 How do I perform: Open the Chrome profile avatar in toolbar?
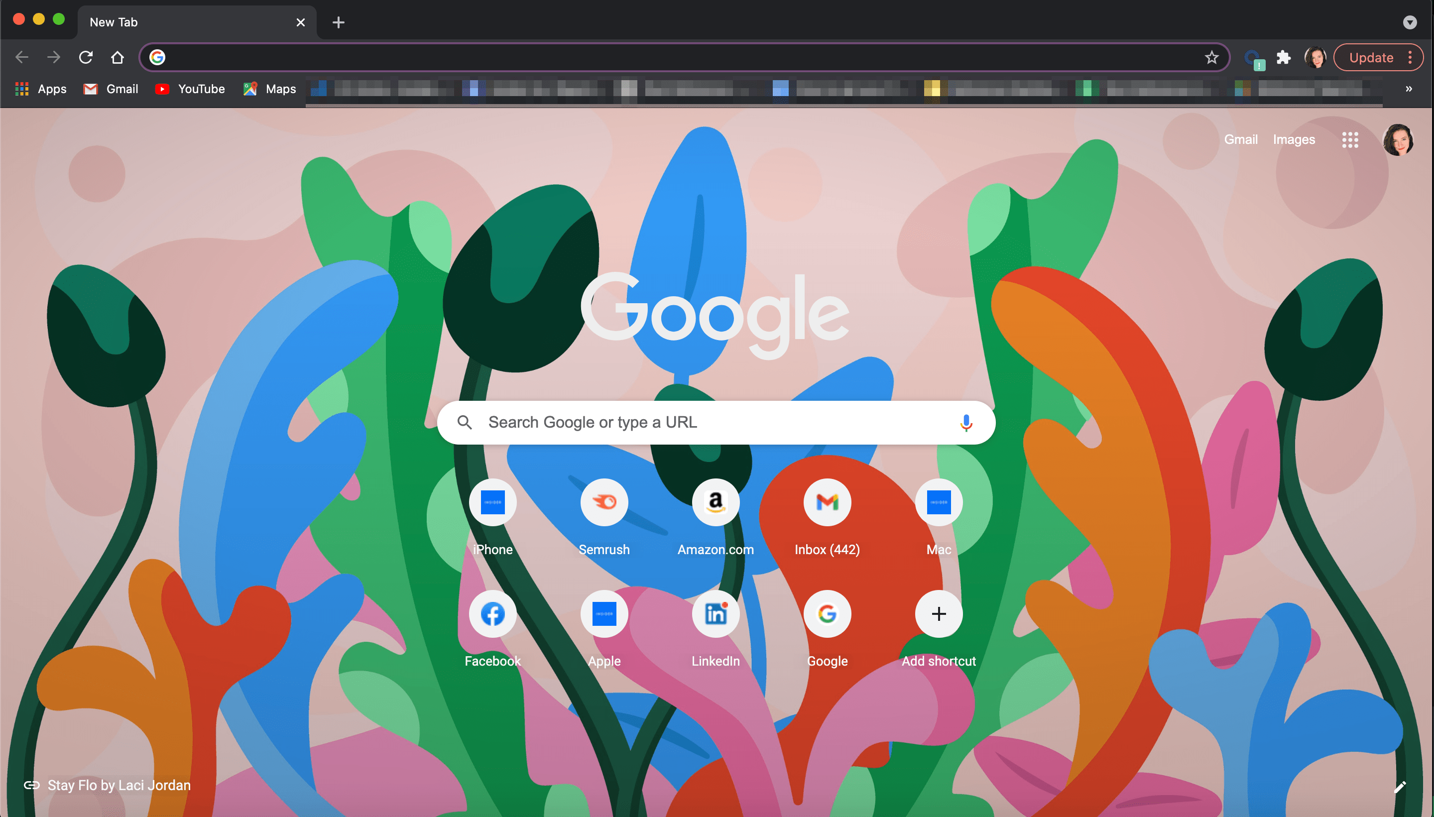[x=1315, y=57]
